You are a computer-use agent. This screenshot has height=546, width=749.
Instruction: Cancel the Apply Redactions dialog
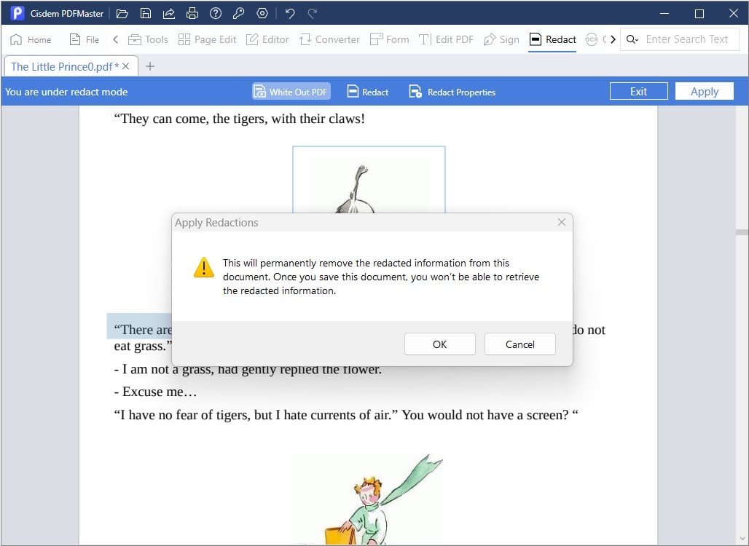coord(519,344)
